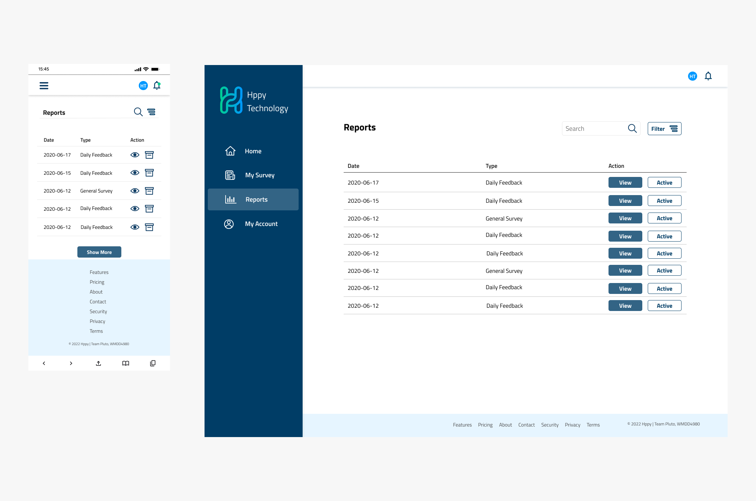Viewport: 756px width, 501px height.
Task: Click the desktop HT avatar
Action: tap(692, 76)
